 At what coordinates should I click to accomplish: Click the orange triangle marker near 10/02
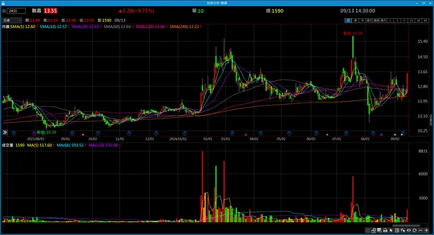(83, 135)
